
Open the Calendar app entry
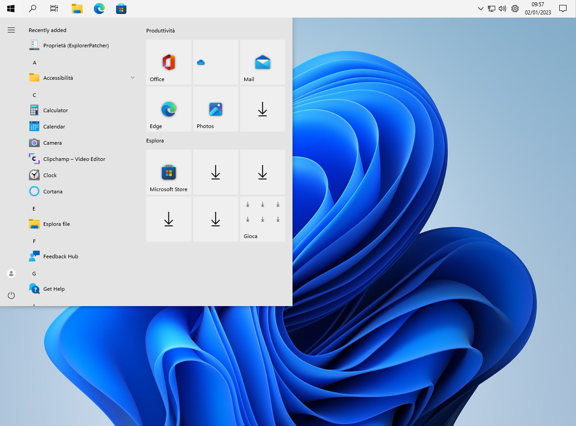click(82, 127)
